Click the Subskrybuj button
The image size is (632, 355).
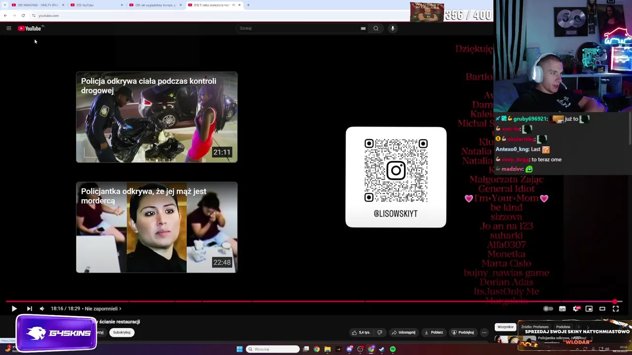[121, 332]
